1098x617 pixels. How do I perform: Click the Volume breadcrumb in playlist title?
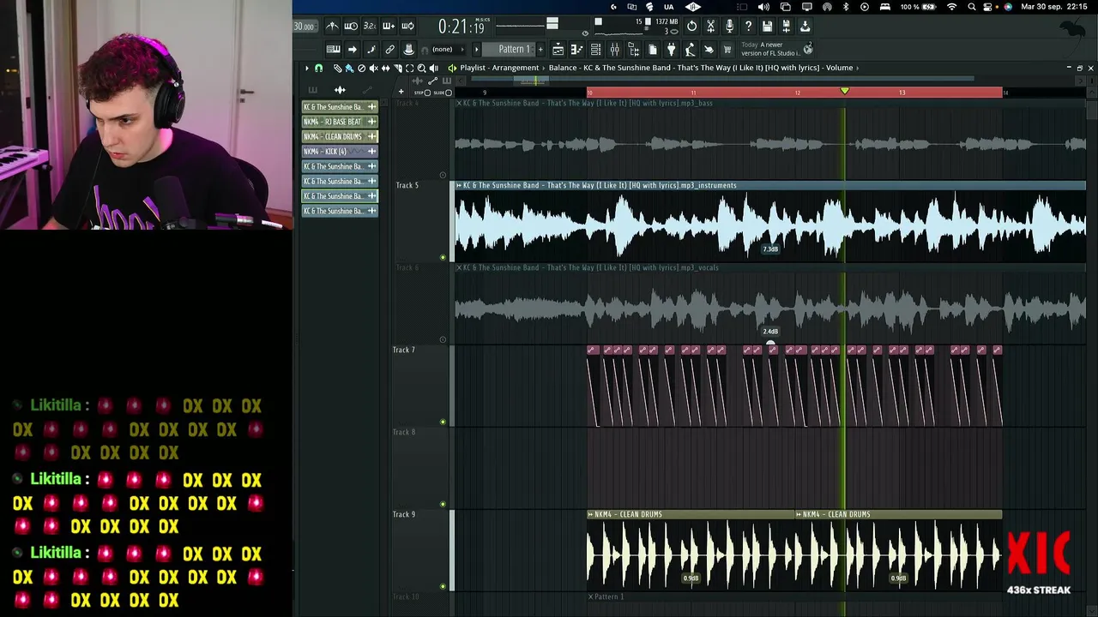pyautogui.click(x=839, y=68)
